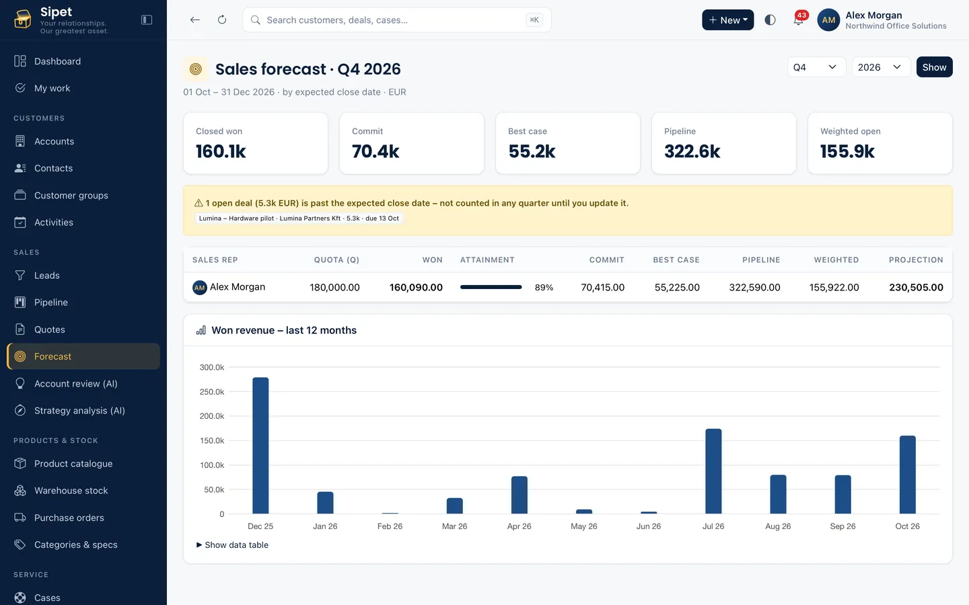969x605 pixels.
Task: Collapse the sidebar panel icon
Action: click(147, 20)
